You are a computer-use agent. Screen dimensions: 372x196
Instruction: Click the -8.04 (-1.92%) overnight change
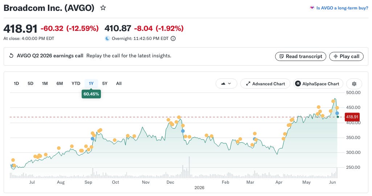(159, 28)
